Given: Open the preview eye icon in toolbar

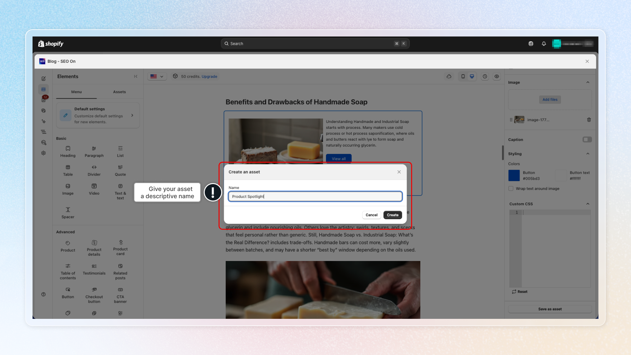Looking at the screenshot, I should pos(497,76).
